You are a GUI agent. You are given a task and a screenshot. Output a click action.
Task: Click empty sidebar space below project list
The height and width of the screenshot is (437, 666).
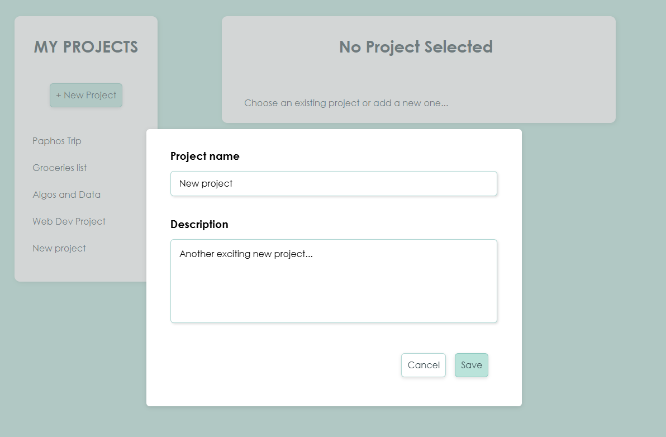[x=84, y=269]
